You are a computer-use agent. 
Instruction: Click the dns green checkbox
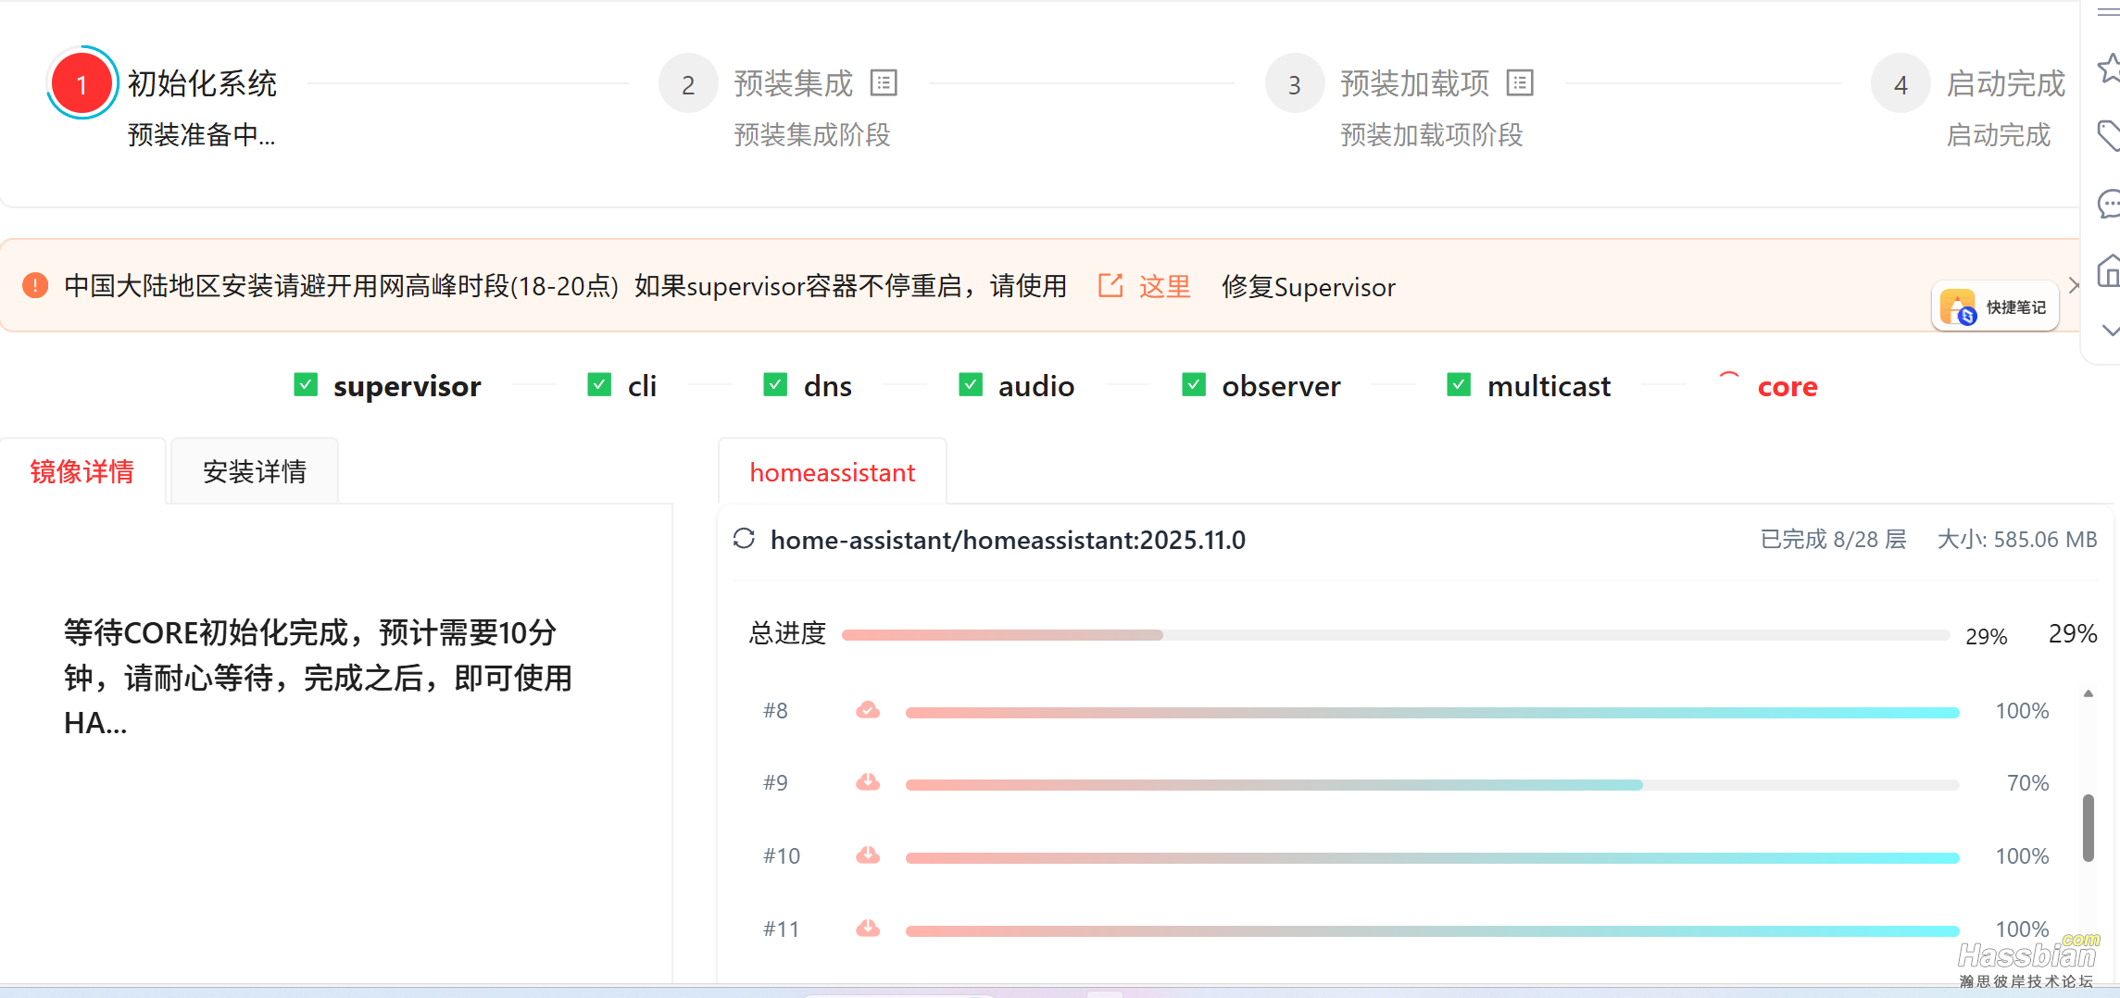[775, 384]
